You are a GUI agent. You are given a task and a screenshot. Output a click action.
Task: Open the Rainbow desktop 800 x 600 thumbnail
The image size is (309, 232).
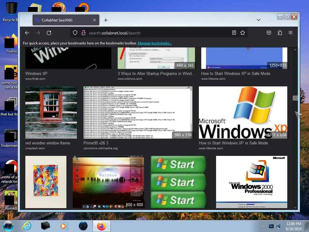[108, 182]
